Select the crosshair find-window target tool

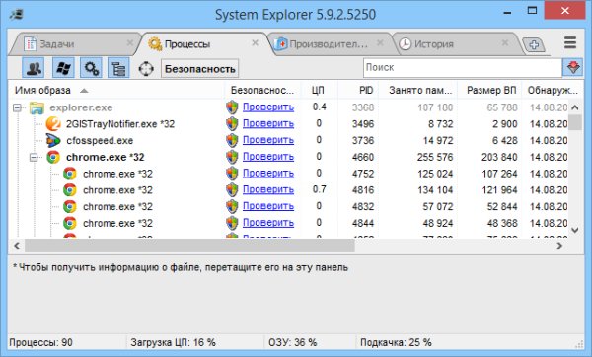point(146,69)
